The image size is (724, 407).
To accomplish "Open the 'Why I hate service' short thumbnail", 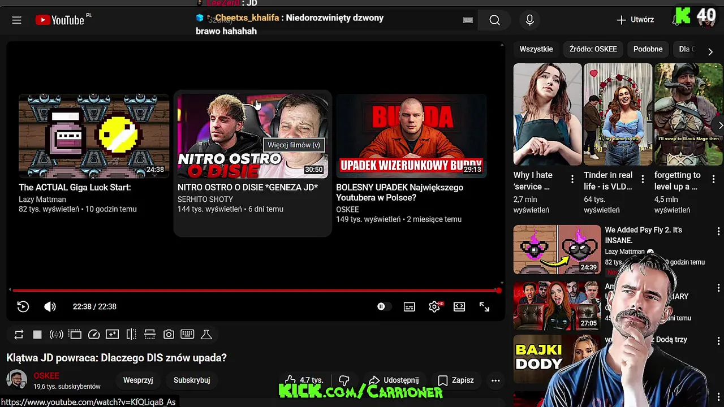I will coord(548,114).
